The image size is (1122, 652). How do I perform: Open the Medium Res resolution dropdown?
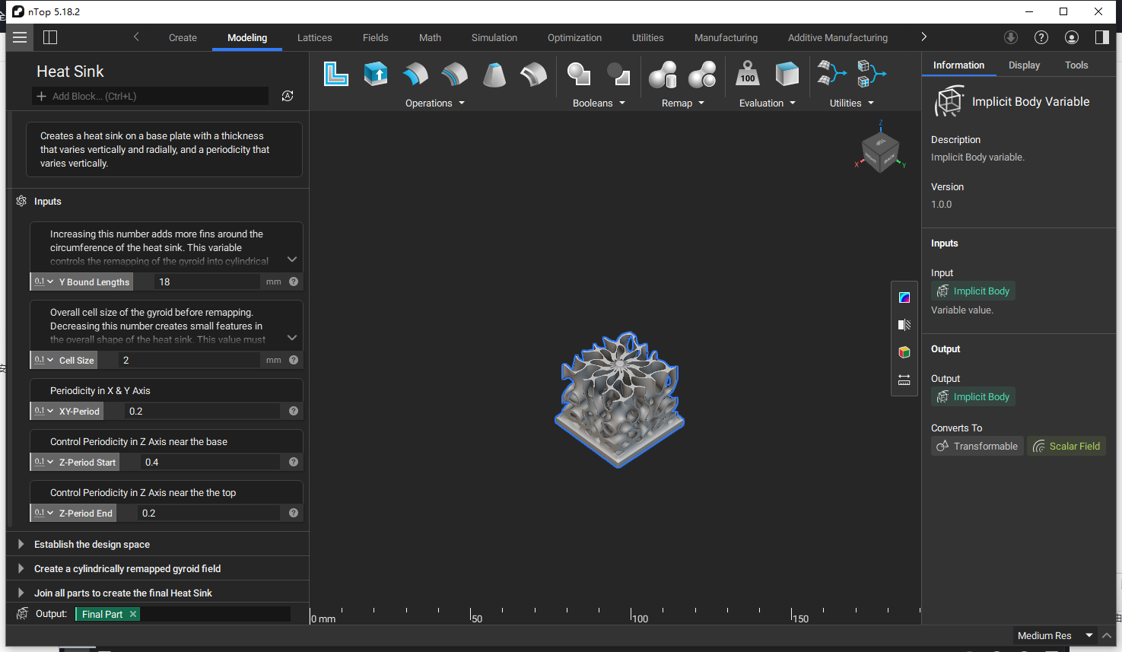1055,635
